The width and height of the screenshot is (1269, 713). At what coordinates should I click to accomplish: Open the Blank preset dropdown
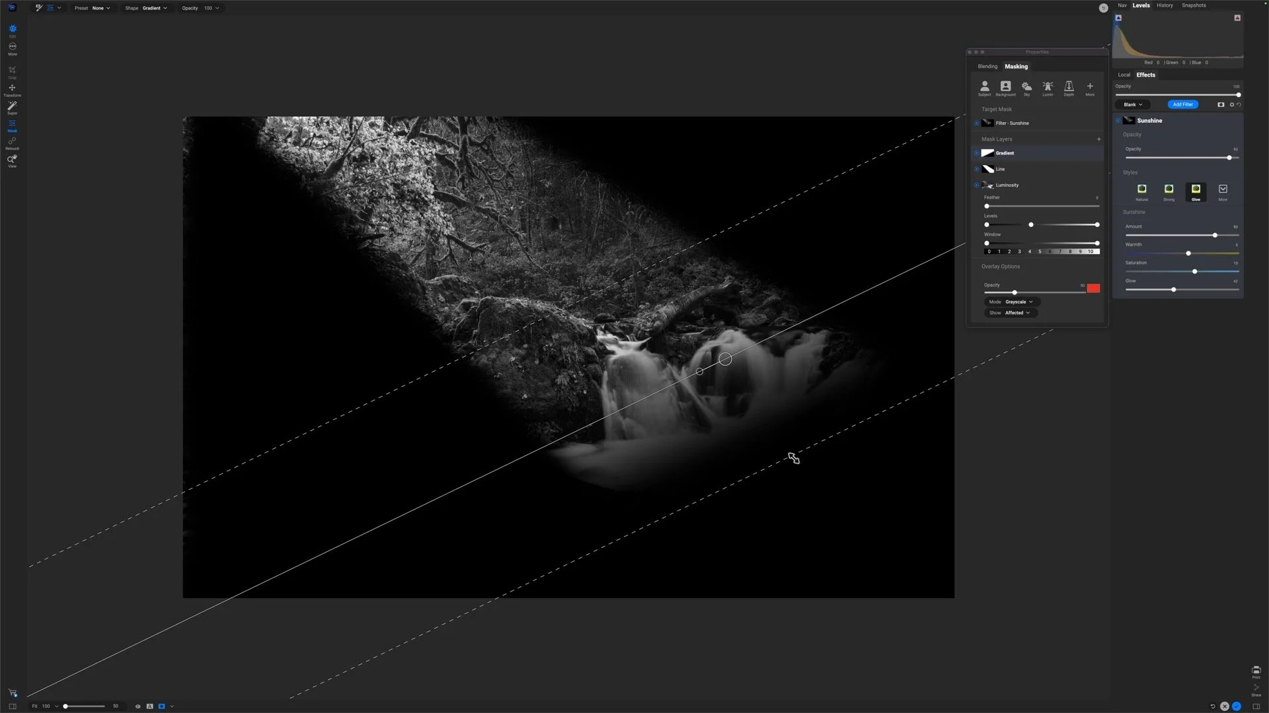1133,104
